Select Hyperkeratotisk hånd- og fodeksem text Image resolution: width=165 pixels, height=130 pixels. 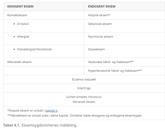(x=115, y=71)
